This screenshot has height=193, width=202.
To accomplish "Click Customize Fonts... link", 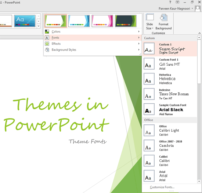I will (162, 187).
